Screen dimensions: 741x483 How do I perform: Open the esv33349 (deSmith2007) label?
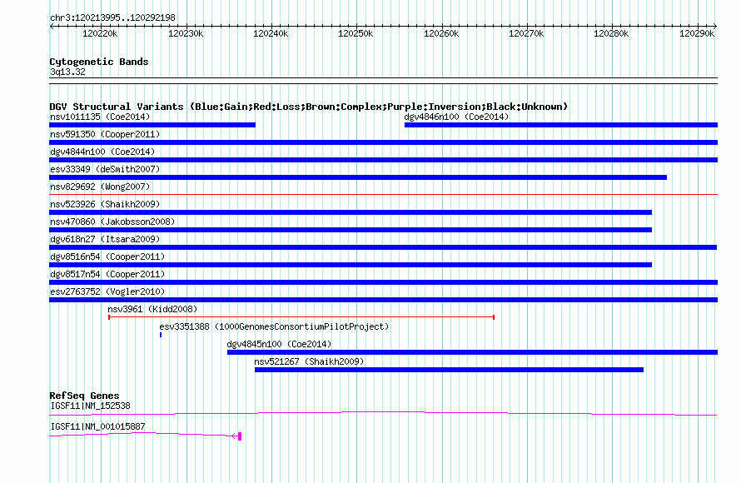pos(105,169)
